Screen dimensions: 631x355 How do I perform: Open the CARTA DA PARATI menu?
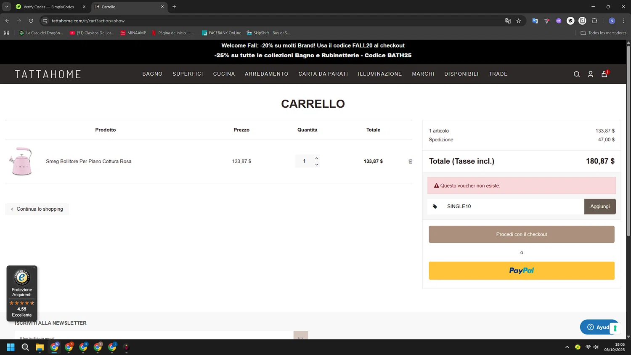(323, 74)
